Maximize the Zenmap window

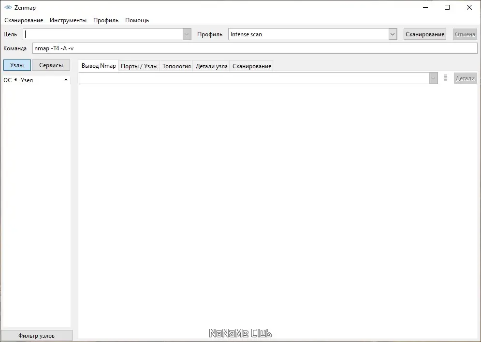pyautogui.click(x=447, y=7)
